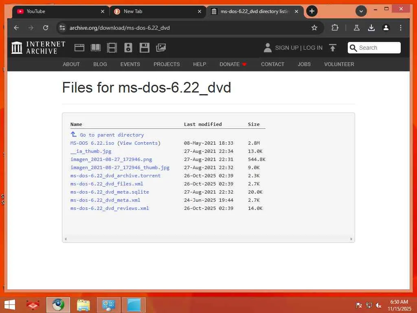
Task: Click the user avatar icon beside Sign Up
Action: click(268, 48)
